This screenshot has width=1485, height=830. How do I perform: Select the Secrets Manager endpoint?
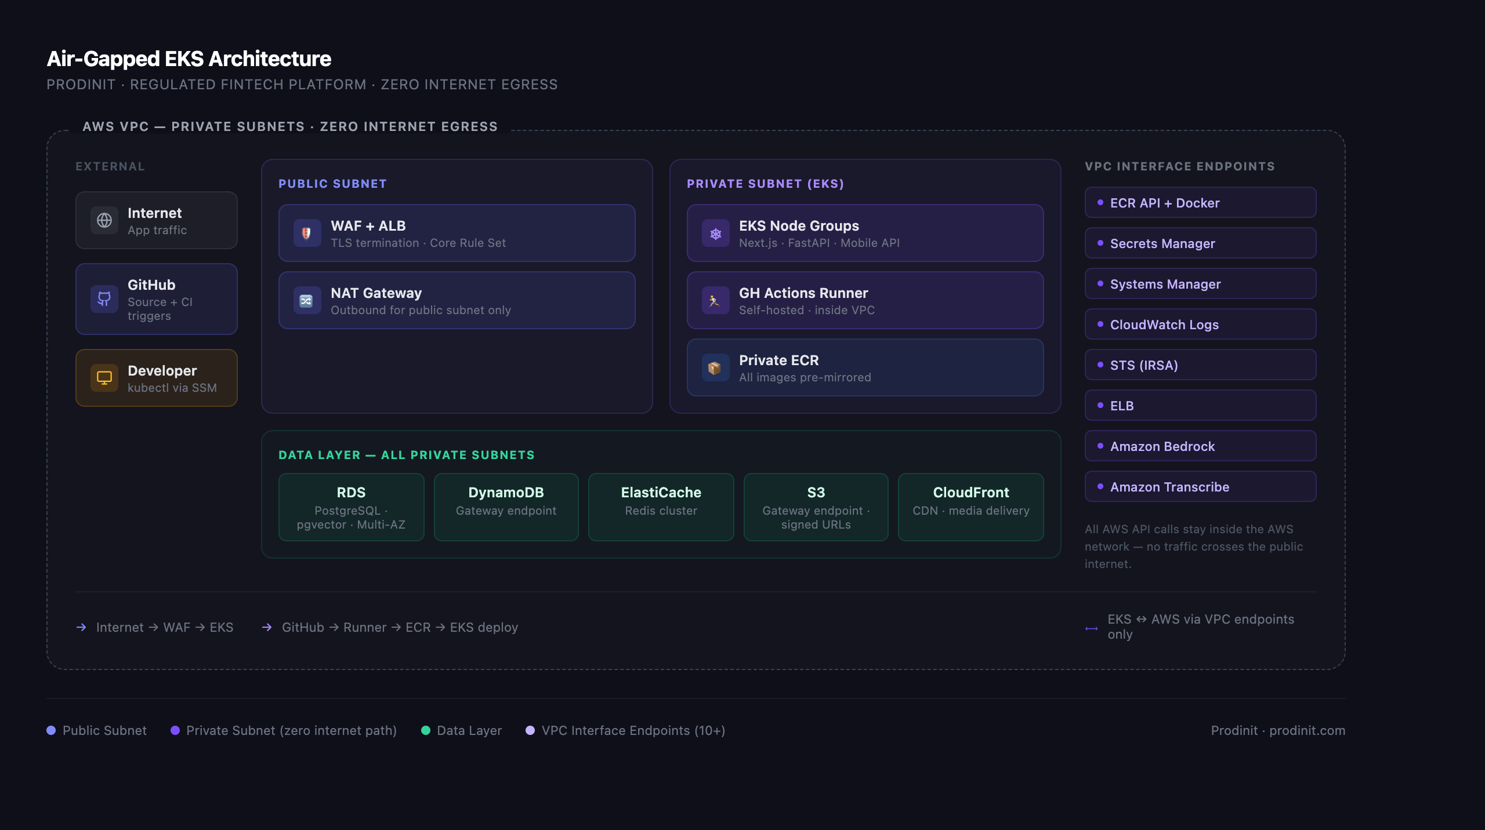(1200, 243)
